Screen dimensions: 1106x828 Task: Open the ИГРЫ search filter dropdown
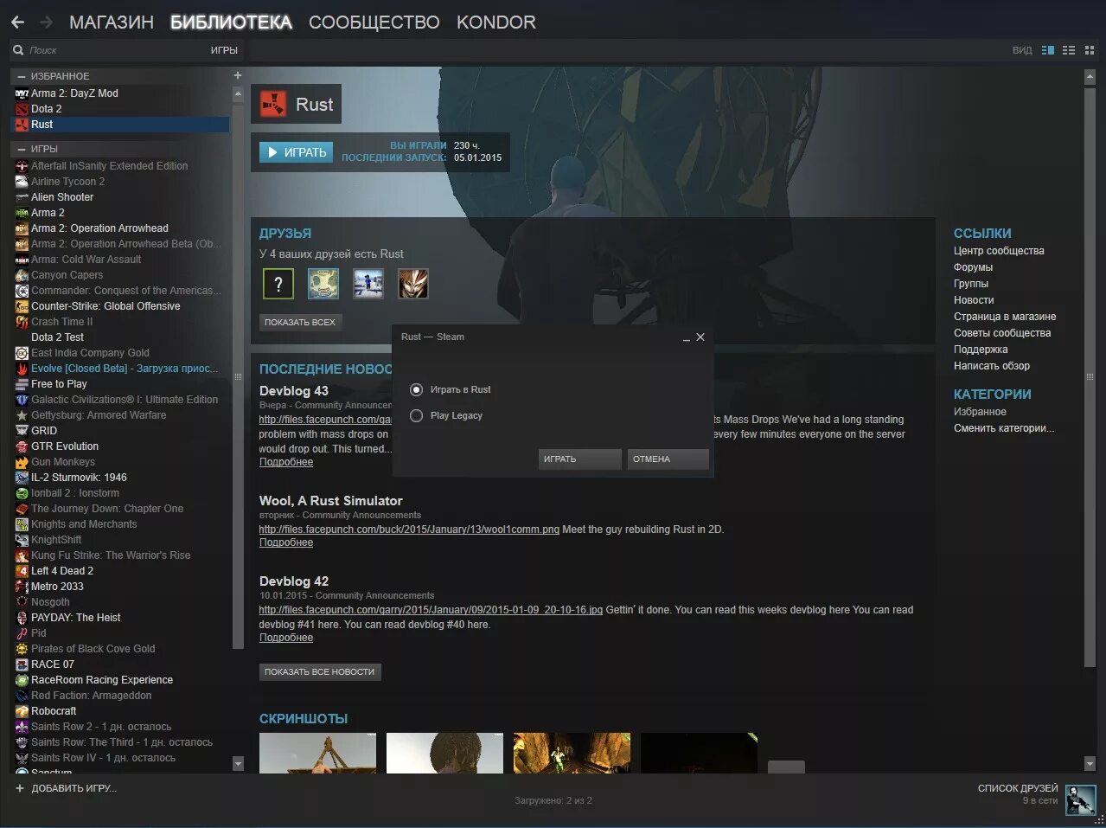pos(224,50)
